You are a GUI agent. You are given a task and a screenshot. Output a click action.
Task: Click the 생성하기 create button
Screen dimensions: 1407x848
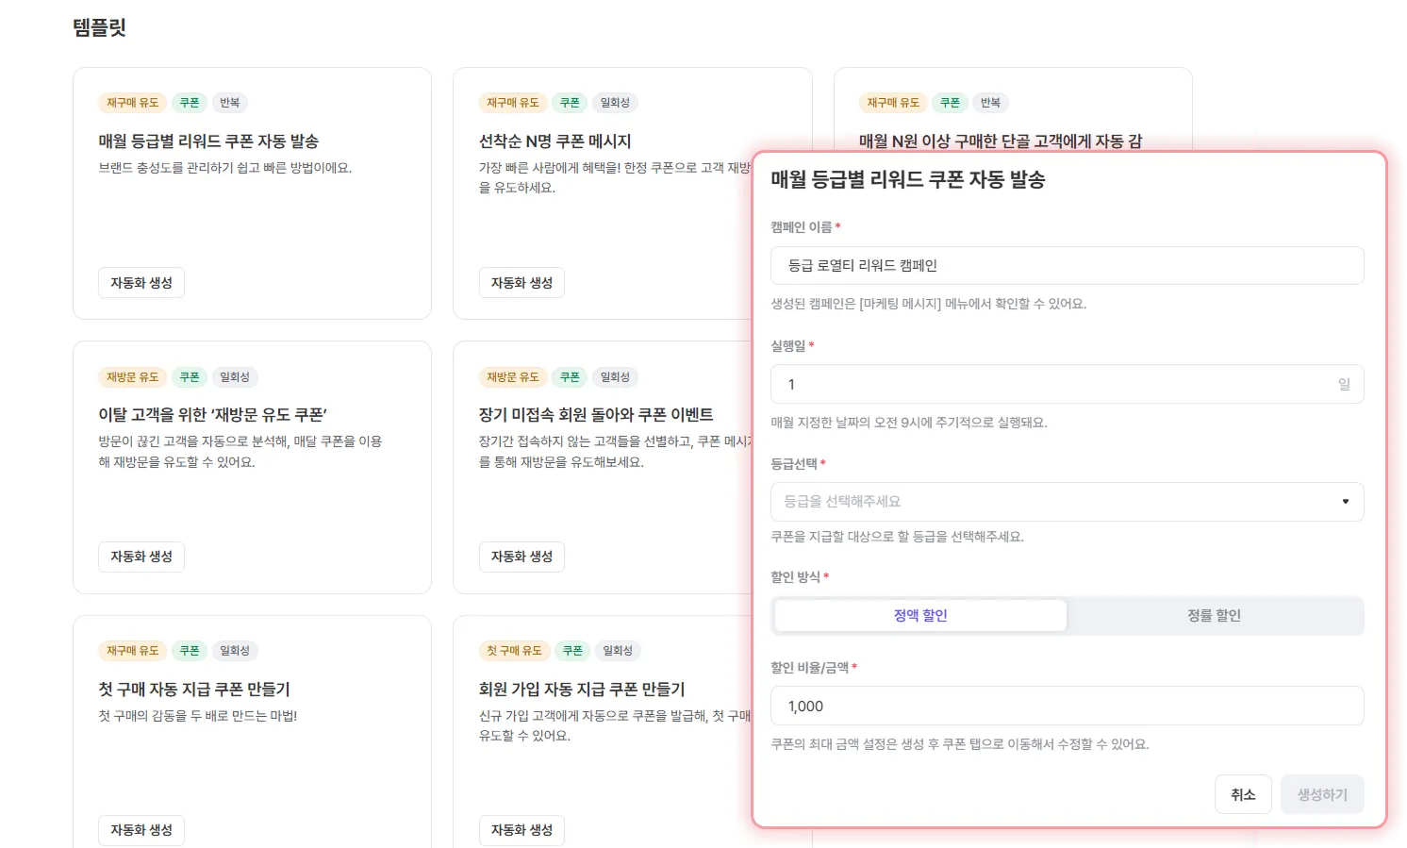[1321, 795]
